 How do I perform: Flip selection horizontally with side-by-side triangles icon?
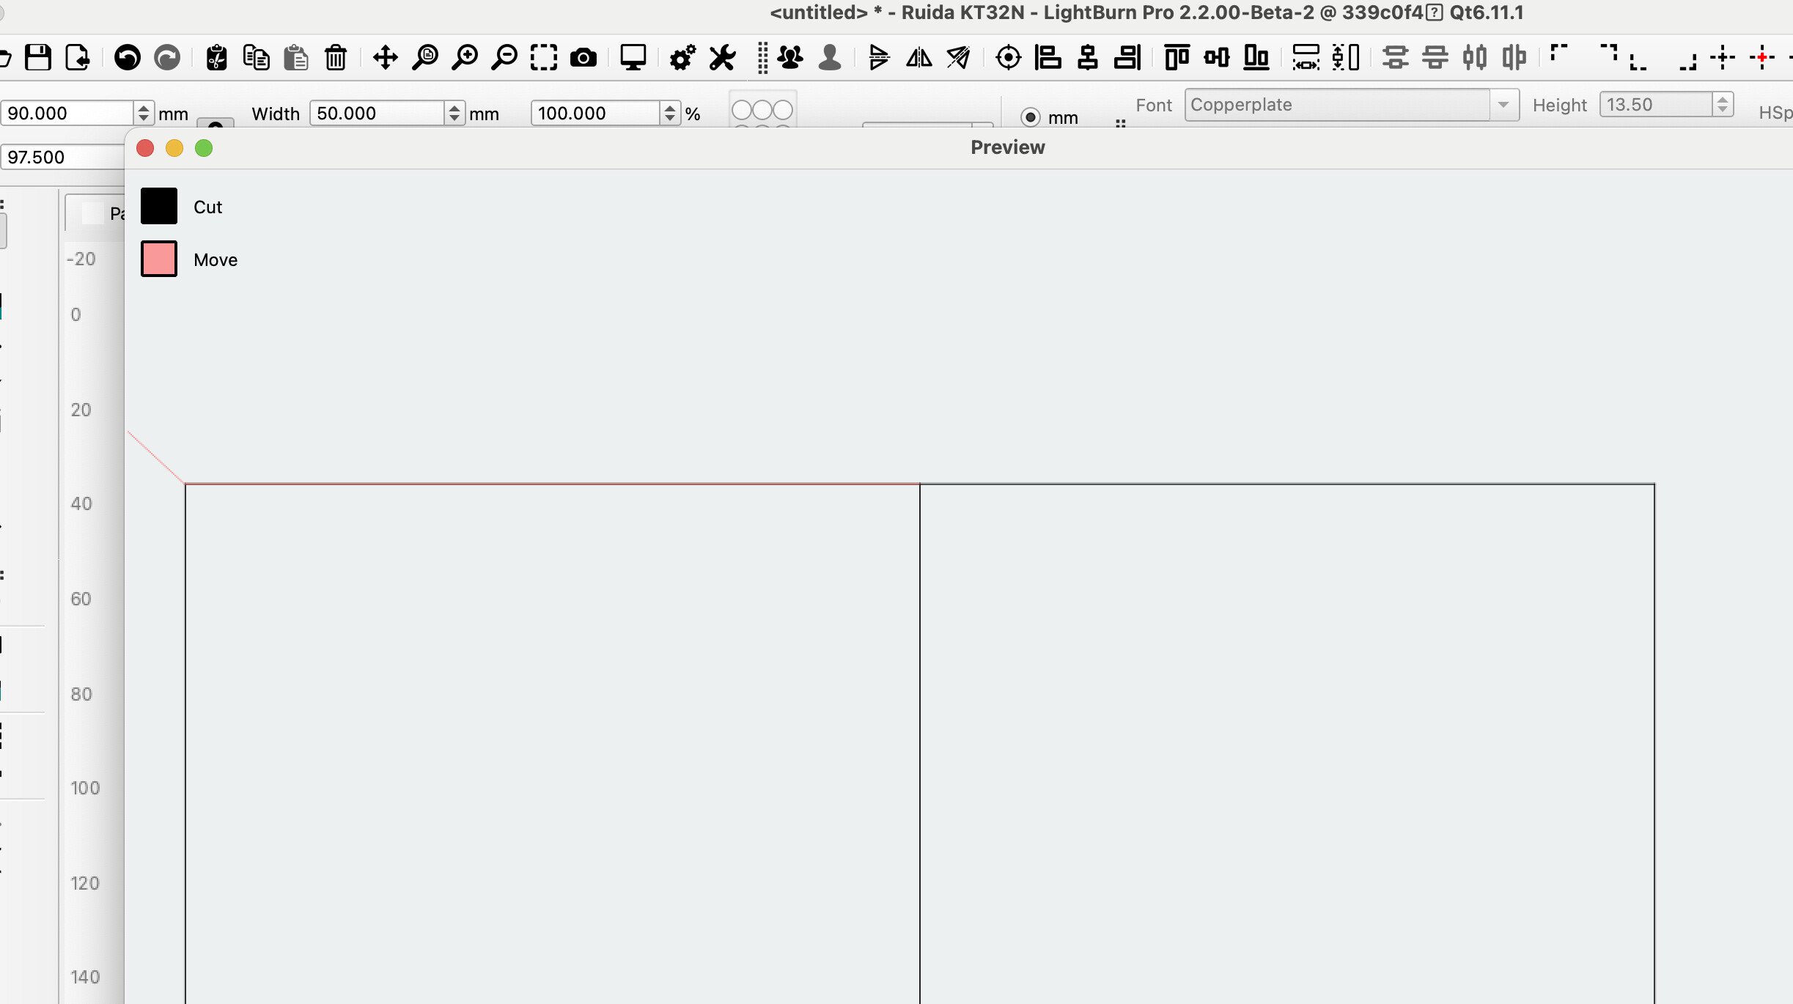919,57
